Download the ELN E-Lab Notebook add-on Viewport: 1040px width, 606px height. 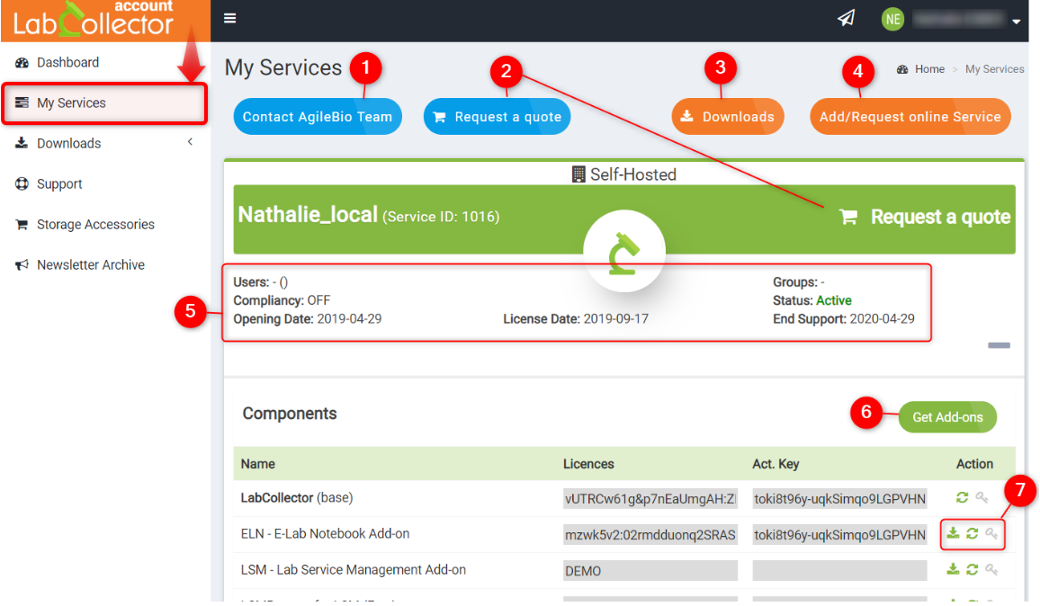(953, 533)
